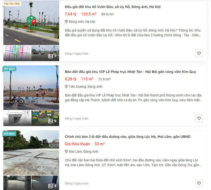Open photo gallery icon showing 7 images
This screenshot has height=190, width=211.
tap(51, 56)
